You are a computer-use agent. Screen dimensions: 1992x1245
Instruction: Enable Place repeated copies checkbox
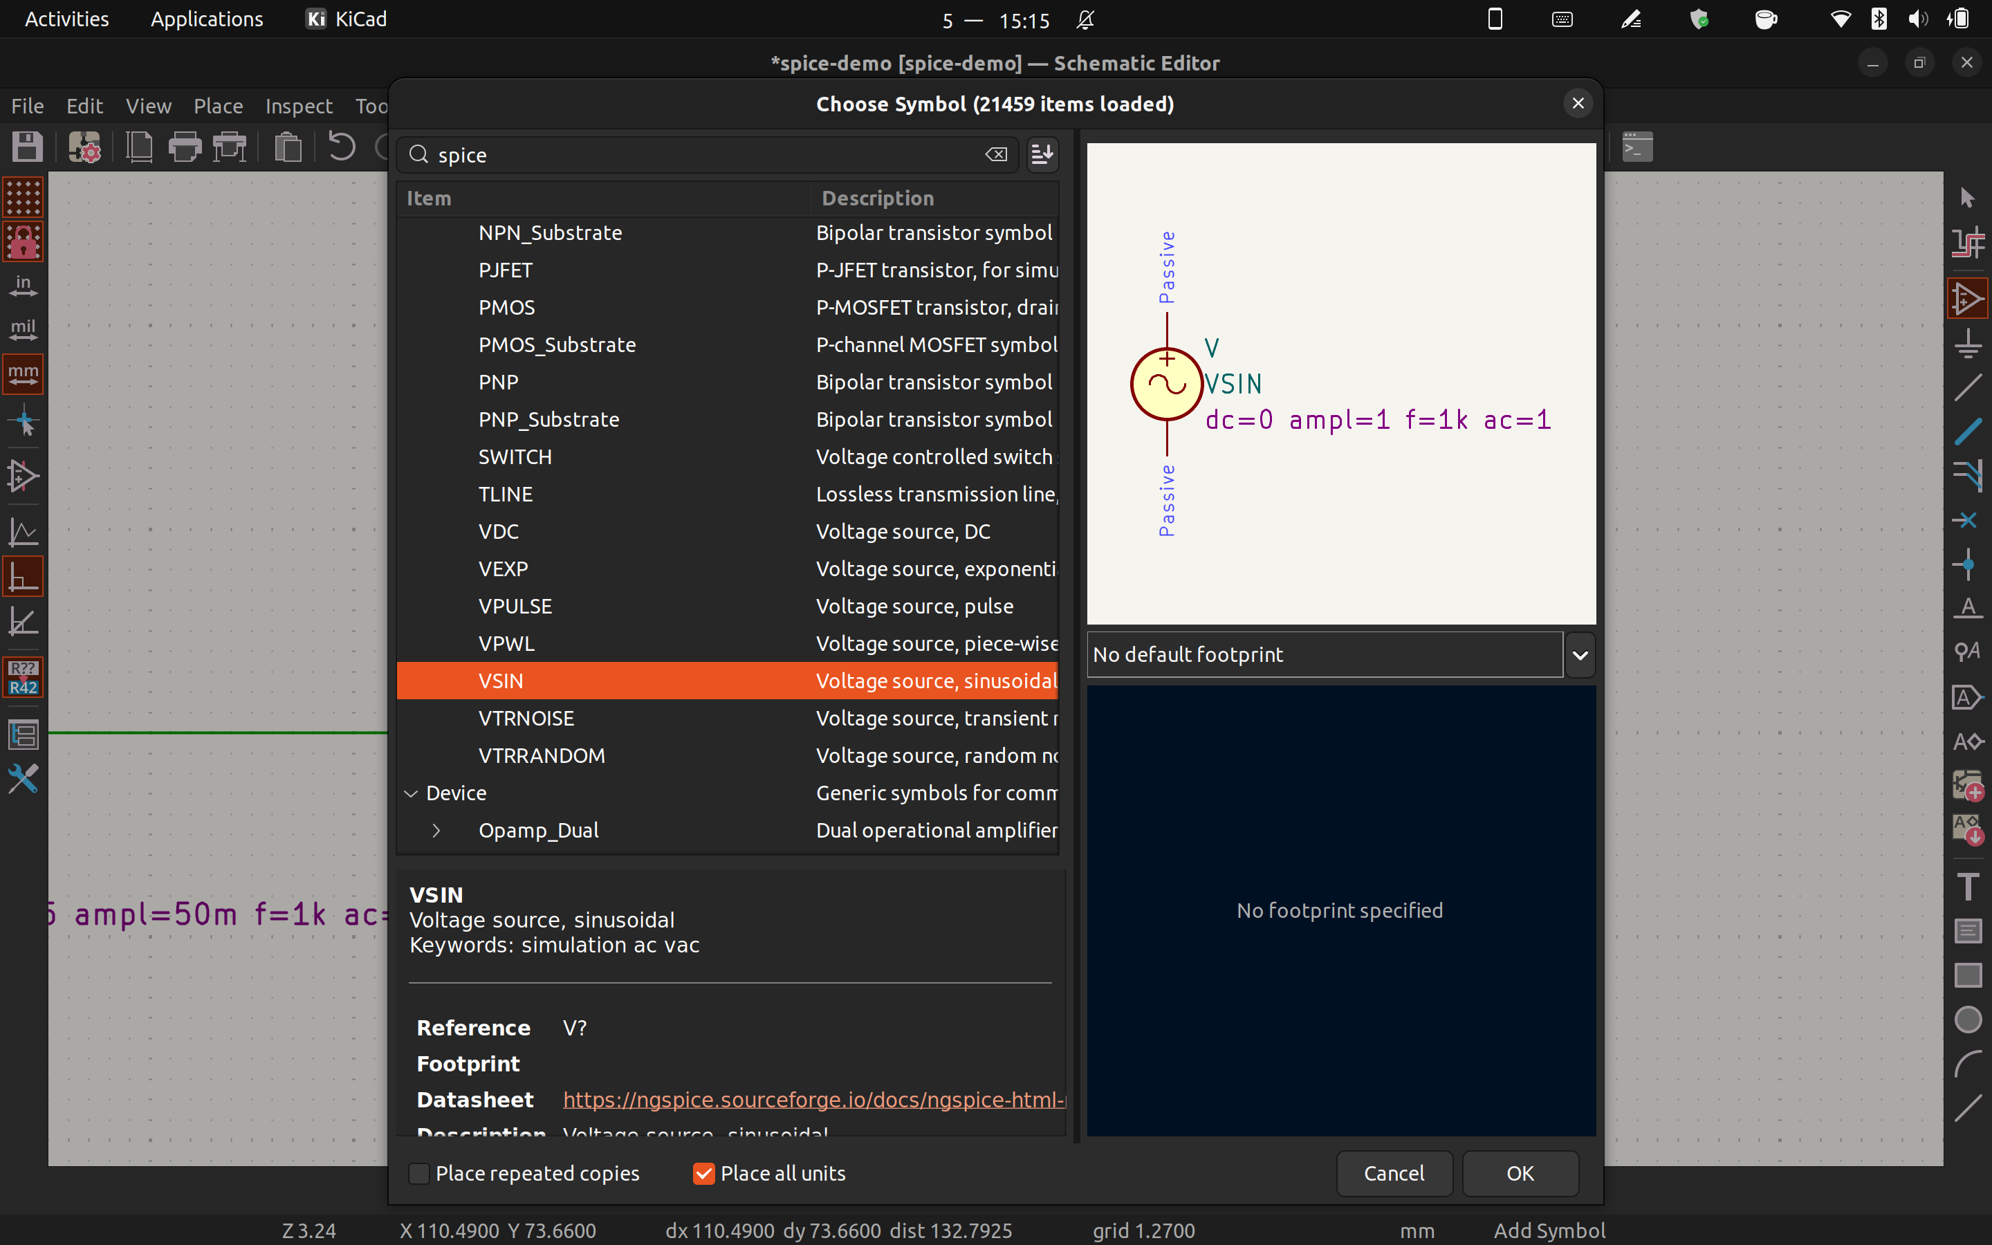click(x=419, y=1173)
